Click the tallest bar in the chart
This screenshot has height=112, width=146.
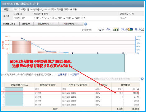point(22,47)
